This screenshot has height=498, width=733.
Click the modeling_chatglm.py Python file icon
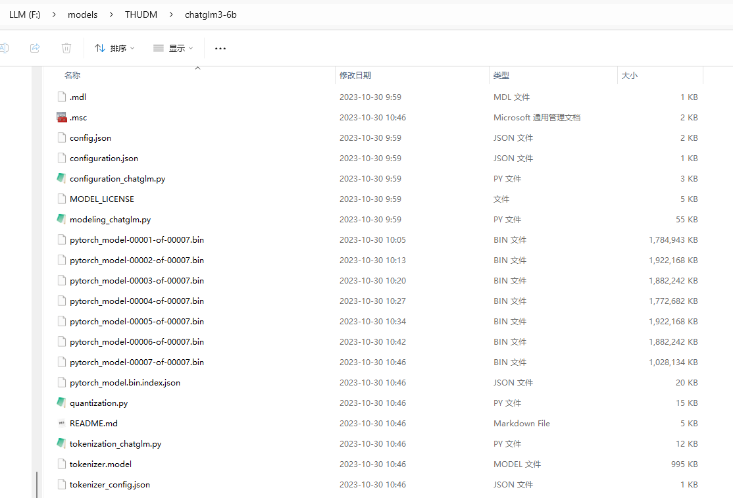tap(62, 218)
